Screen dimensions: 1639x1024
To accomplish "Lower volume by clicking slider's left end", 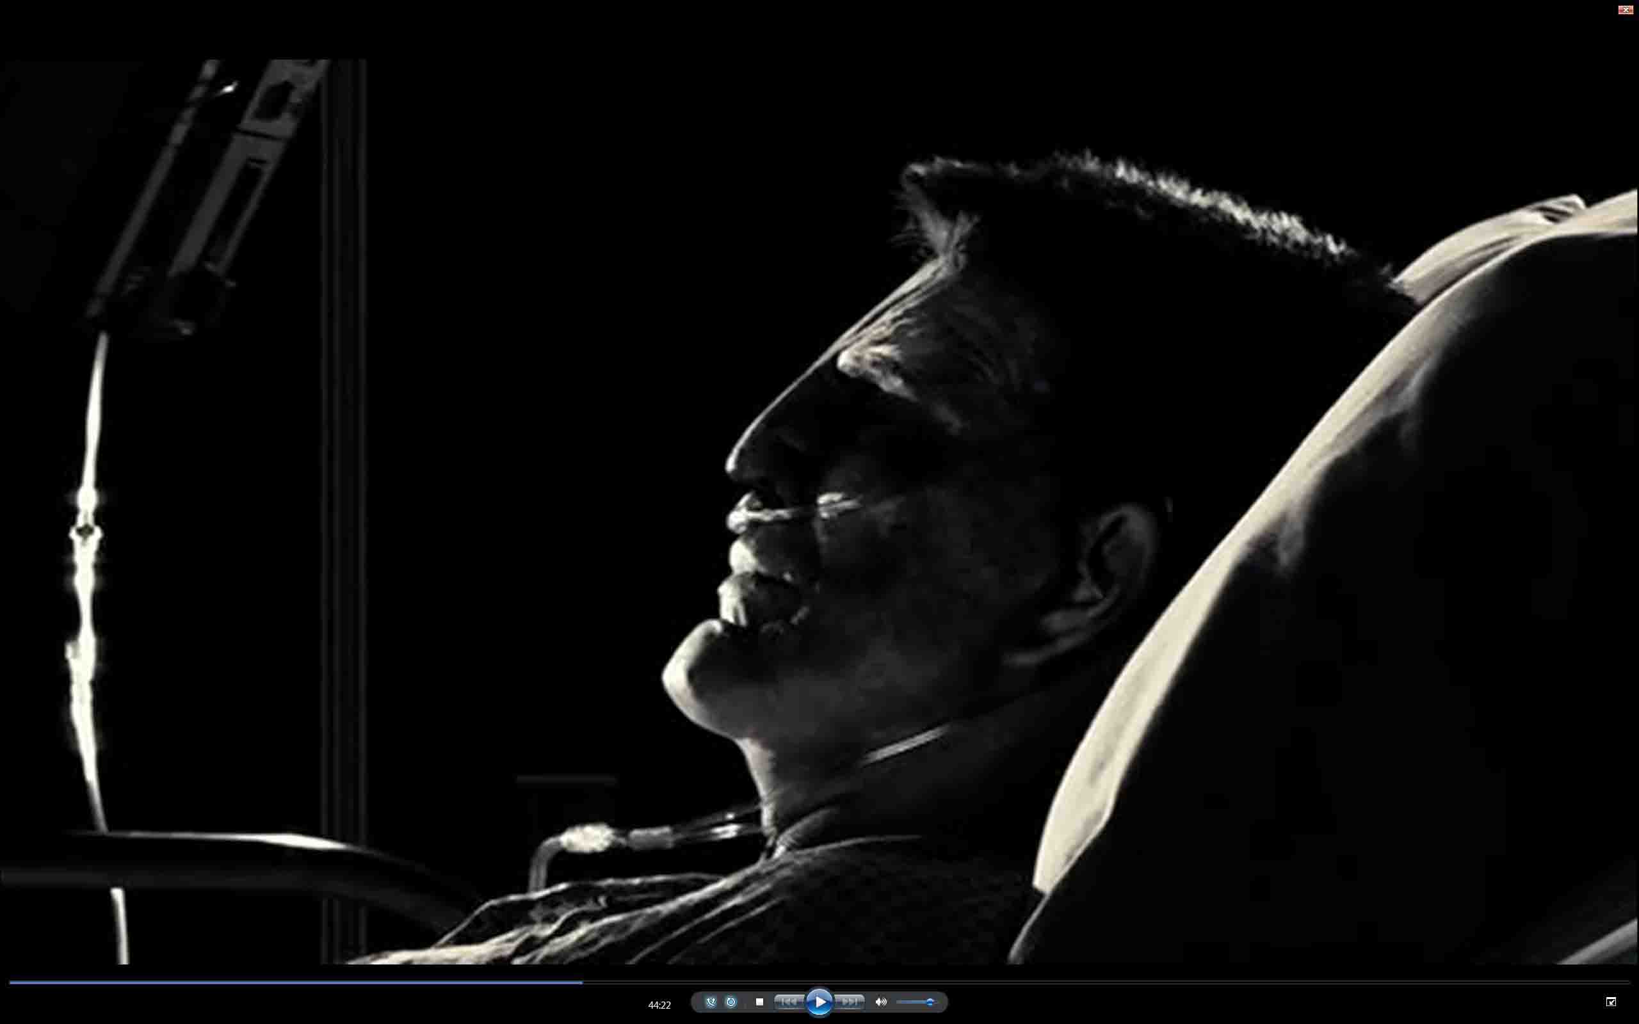I will (899, 1002).
